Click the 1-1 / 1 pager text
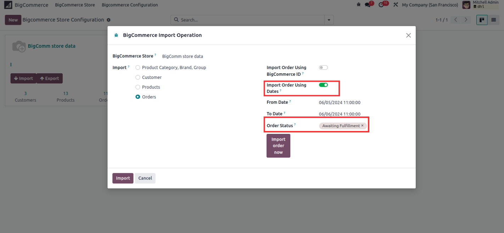 click(442, 20)
